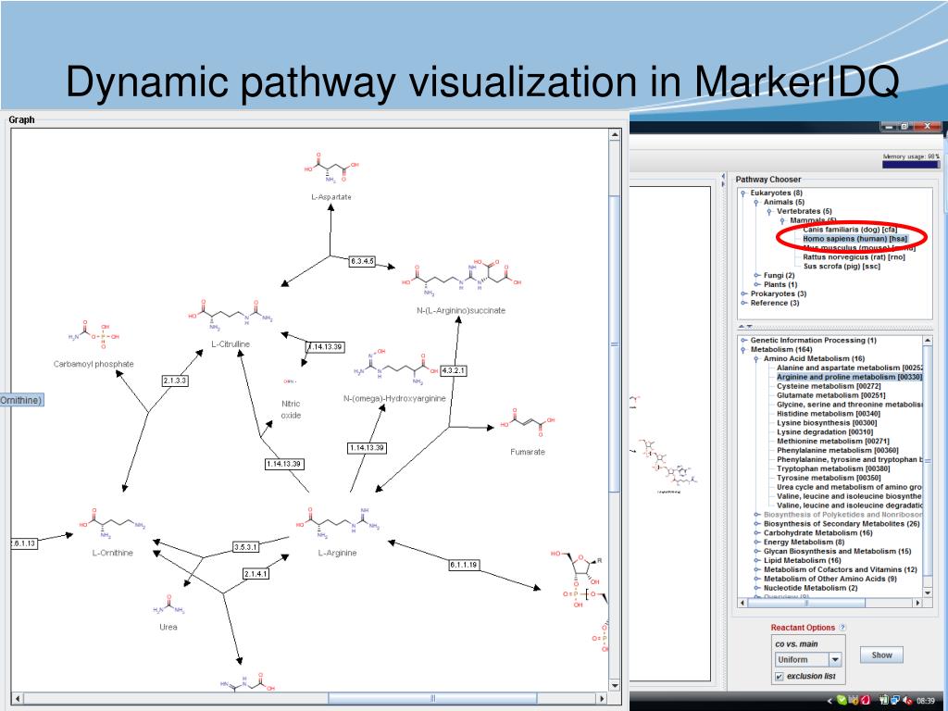The width and height of the screenshot is (948, 711).
Task: Select Tryptophan metabolism [00380]
Action: coord(833,468)
